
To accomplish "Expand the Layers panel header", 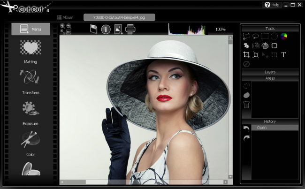I will 270,72.
